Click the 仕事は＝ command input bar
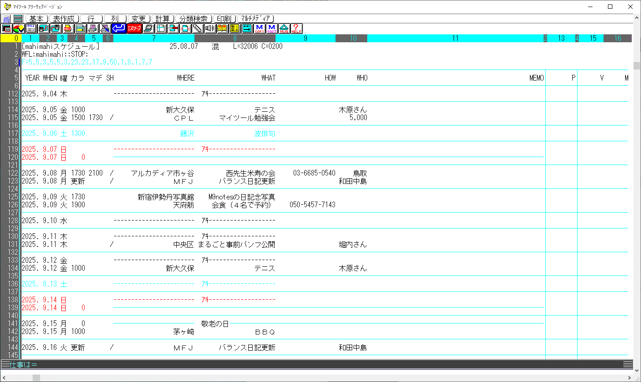The image size is (641, 382). tap(309, 364)
